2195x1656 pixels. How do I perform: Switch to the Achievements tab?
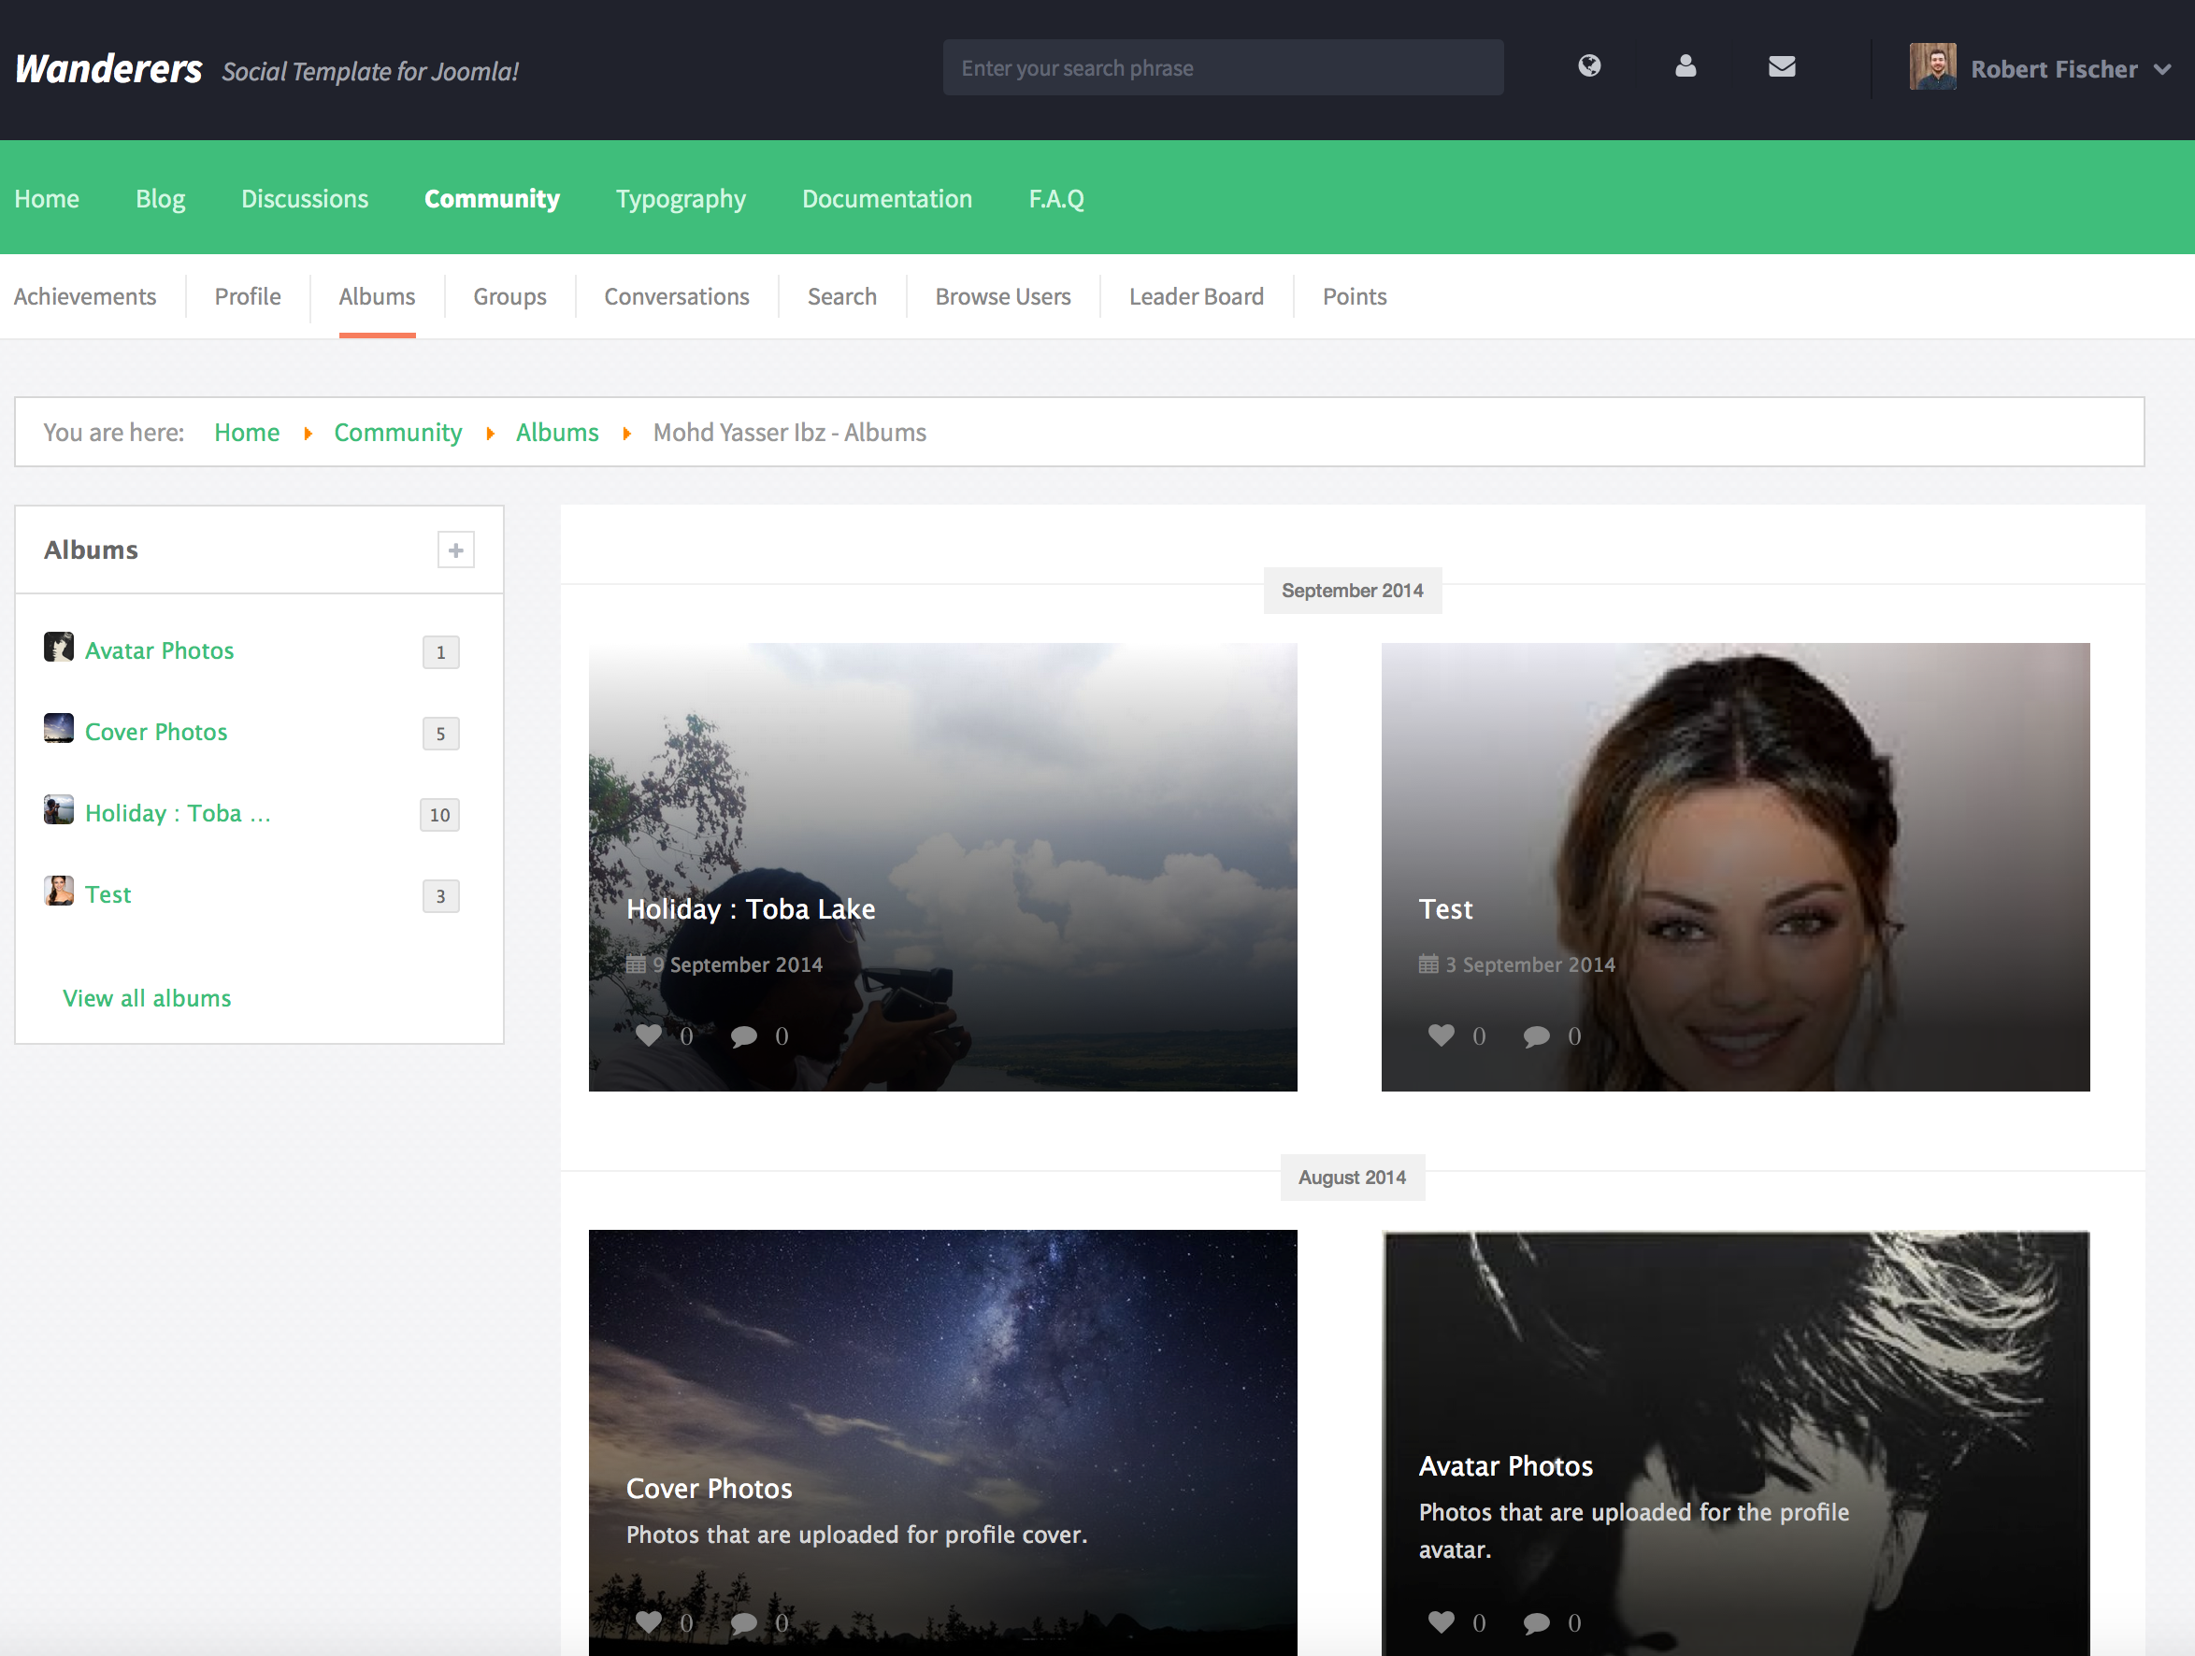point(84,296)
